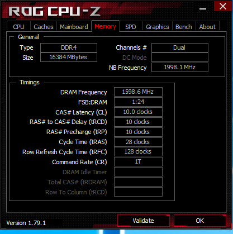Select the FSB:DRAM 1:24 ratio field
This screenshot has width=233, height=234.
click(x=138, y=102)
